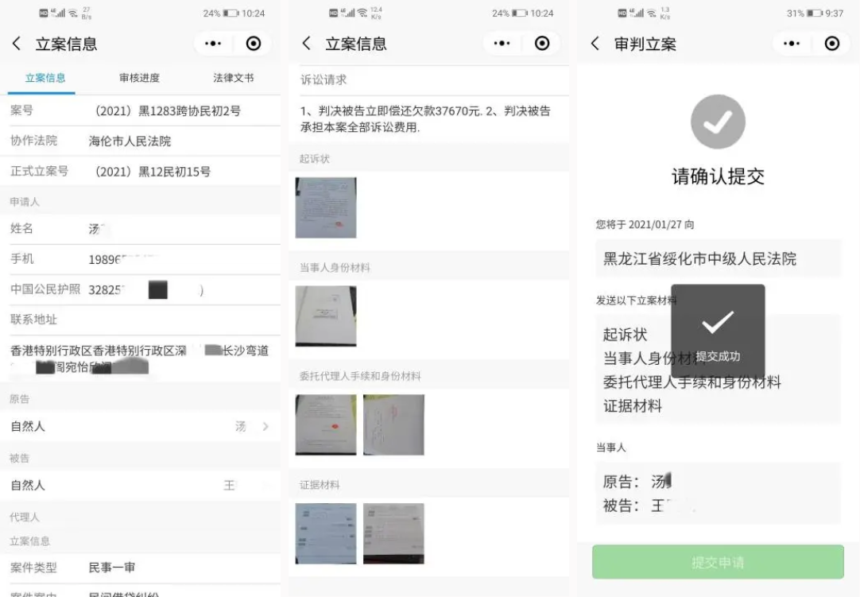Go back from the middle 立案信息 screen

306,44
